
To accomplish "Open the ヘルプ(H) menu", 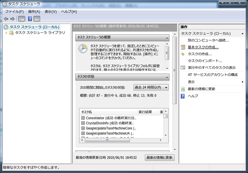I will point(69,12).
